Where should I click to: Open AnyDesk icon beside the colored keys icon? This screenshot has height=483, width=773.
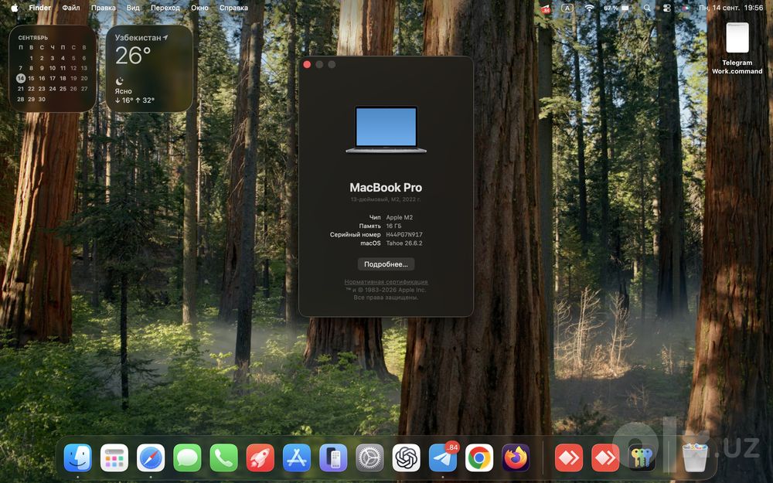tap(605, 457)
